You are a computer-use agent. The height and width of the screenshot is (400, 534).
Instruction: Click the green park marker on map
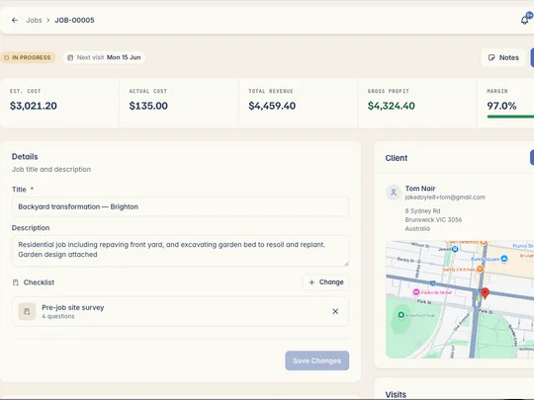coord(401,315)
